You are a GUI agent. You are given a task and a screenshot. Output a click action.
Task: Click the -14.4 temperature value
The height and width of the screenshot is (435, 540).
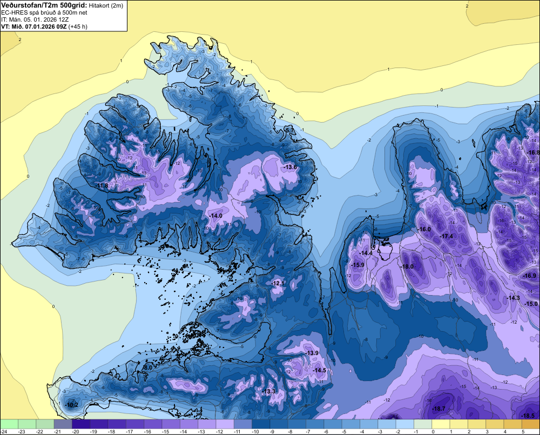366,253
